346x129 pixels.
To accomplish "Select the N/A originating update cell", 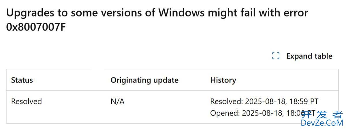I will [x=117, y=101].
